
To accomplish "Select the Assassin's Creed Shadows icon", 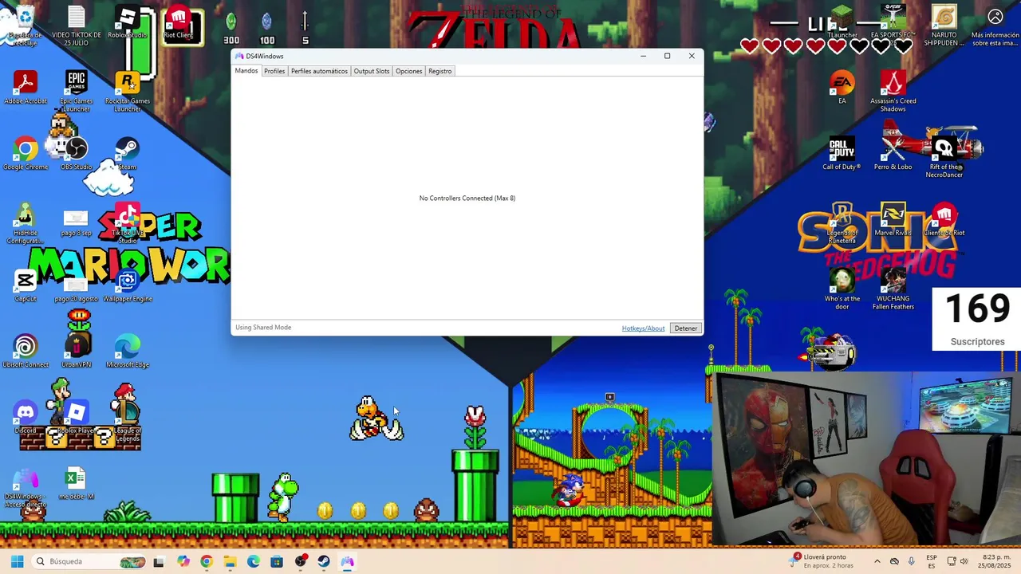I will click(893, 91).
